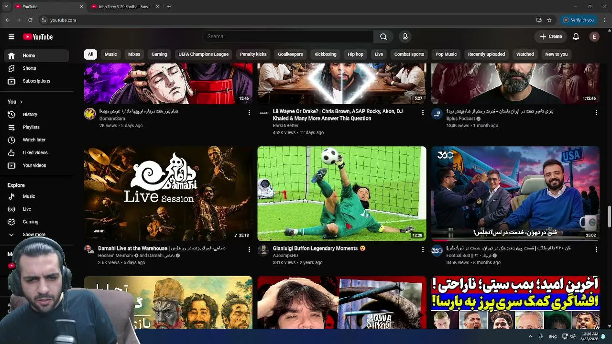Select the UEFA Champions League chip
This screenshot has height=344, width=612.
pyautogui.click(x=204, y=54)
